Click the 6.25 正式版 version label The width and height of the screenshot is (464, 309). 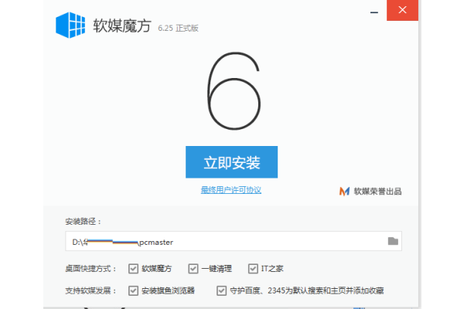tap(178, 29)
